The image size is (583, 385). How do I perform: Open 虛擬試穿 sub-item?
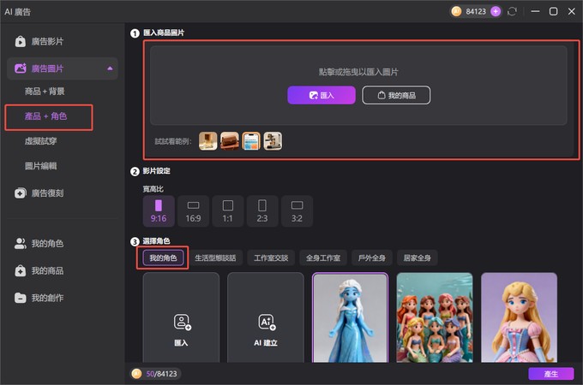coord(40,141)
